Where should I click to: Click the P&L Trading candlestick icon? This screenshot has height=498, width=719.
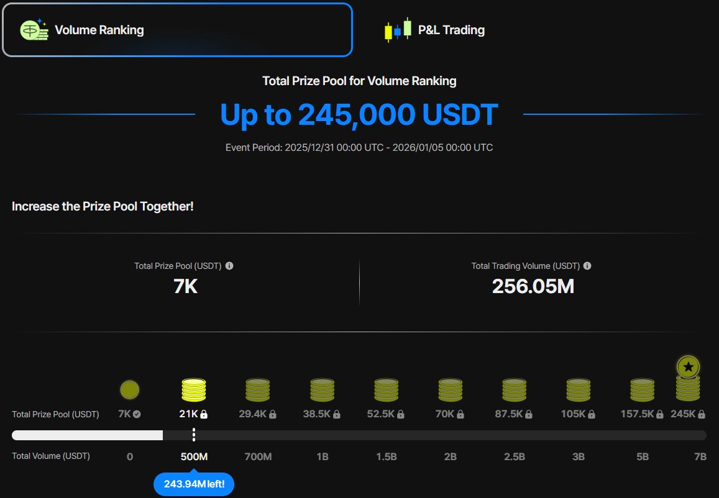click(398, 30)
